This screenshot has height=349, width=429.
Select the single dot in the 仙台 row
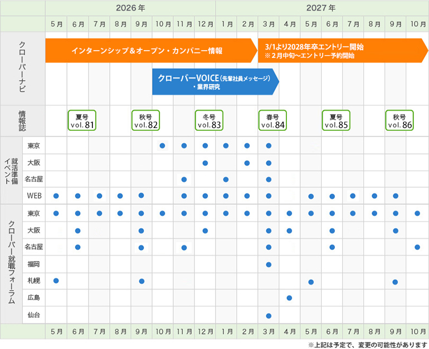pyautogui.click(x=269, y=316)
